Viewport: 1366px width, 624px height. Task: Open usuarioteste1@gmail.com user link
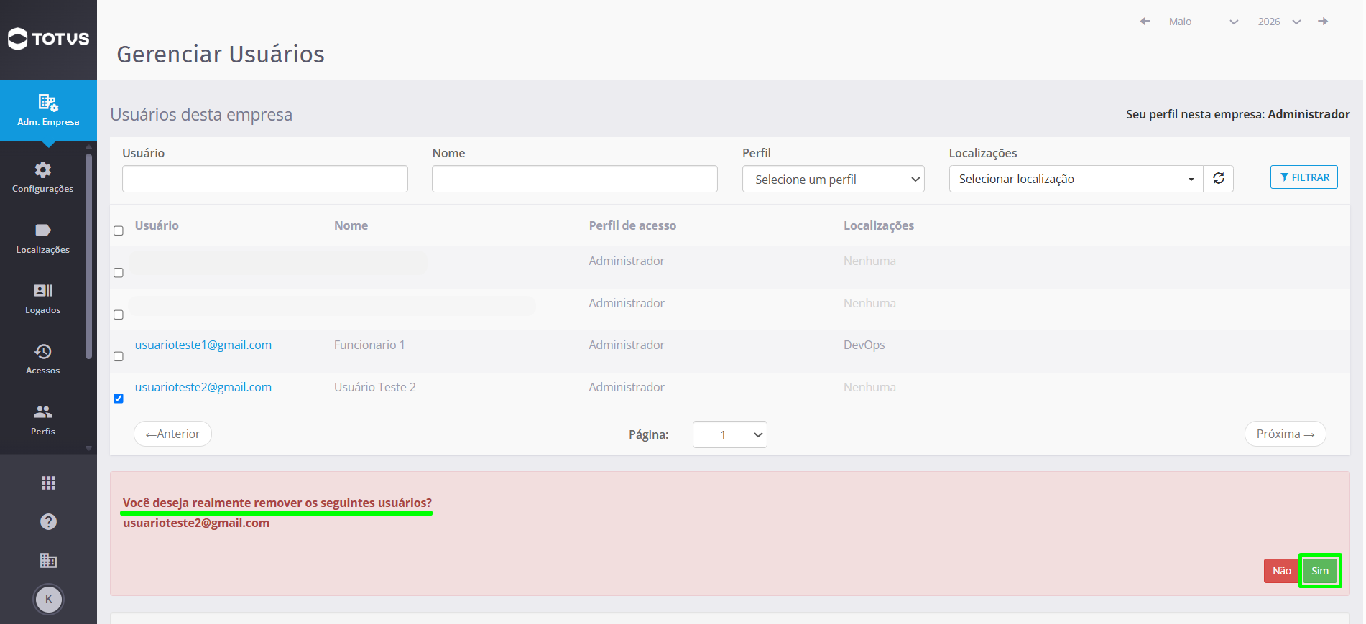[x=203, y=345]
